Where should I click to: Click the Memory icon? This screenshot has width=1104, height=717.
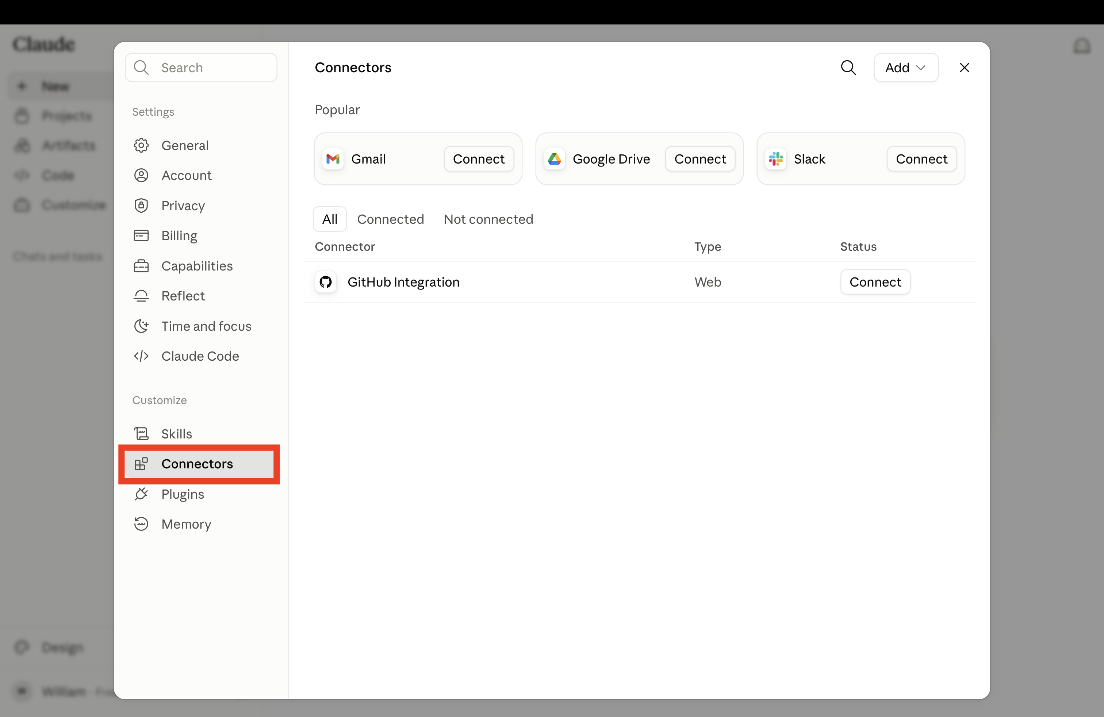tap(141, 524)
